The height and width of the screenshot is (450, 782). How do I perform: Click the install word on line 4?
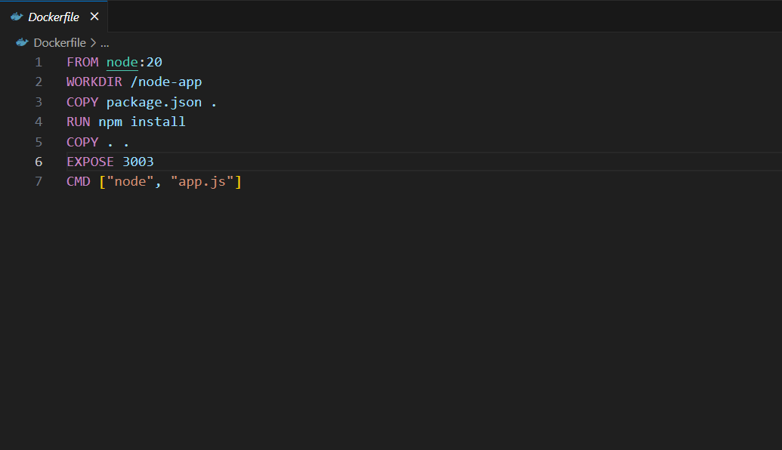(158, 122)
